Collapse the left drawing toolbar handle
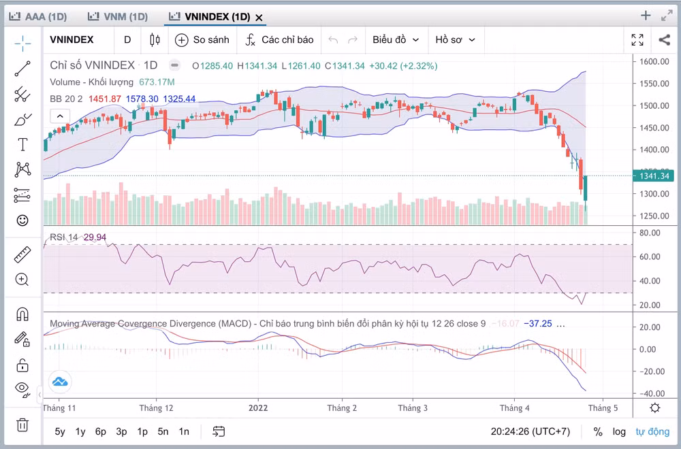This screenshot has width=681, height=449. [x=39, y=395]
